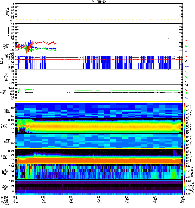Click the yellow bar above the SST panel
This screenshot has width=195, height=208.
[x=98, y=102]
